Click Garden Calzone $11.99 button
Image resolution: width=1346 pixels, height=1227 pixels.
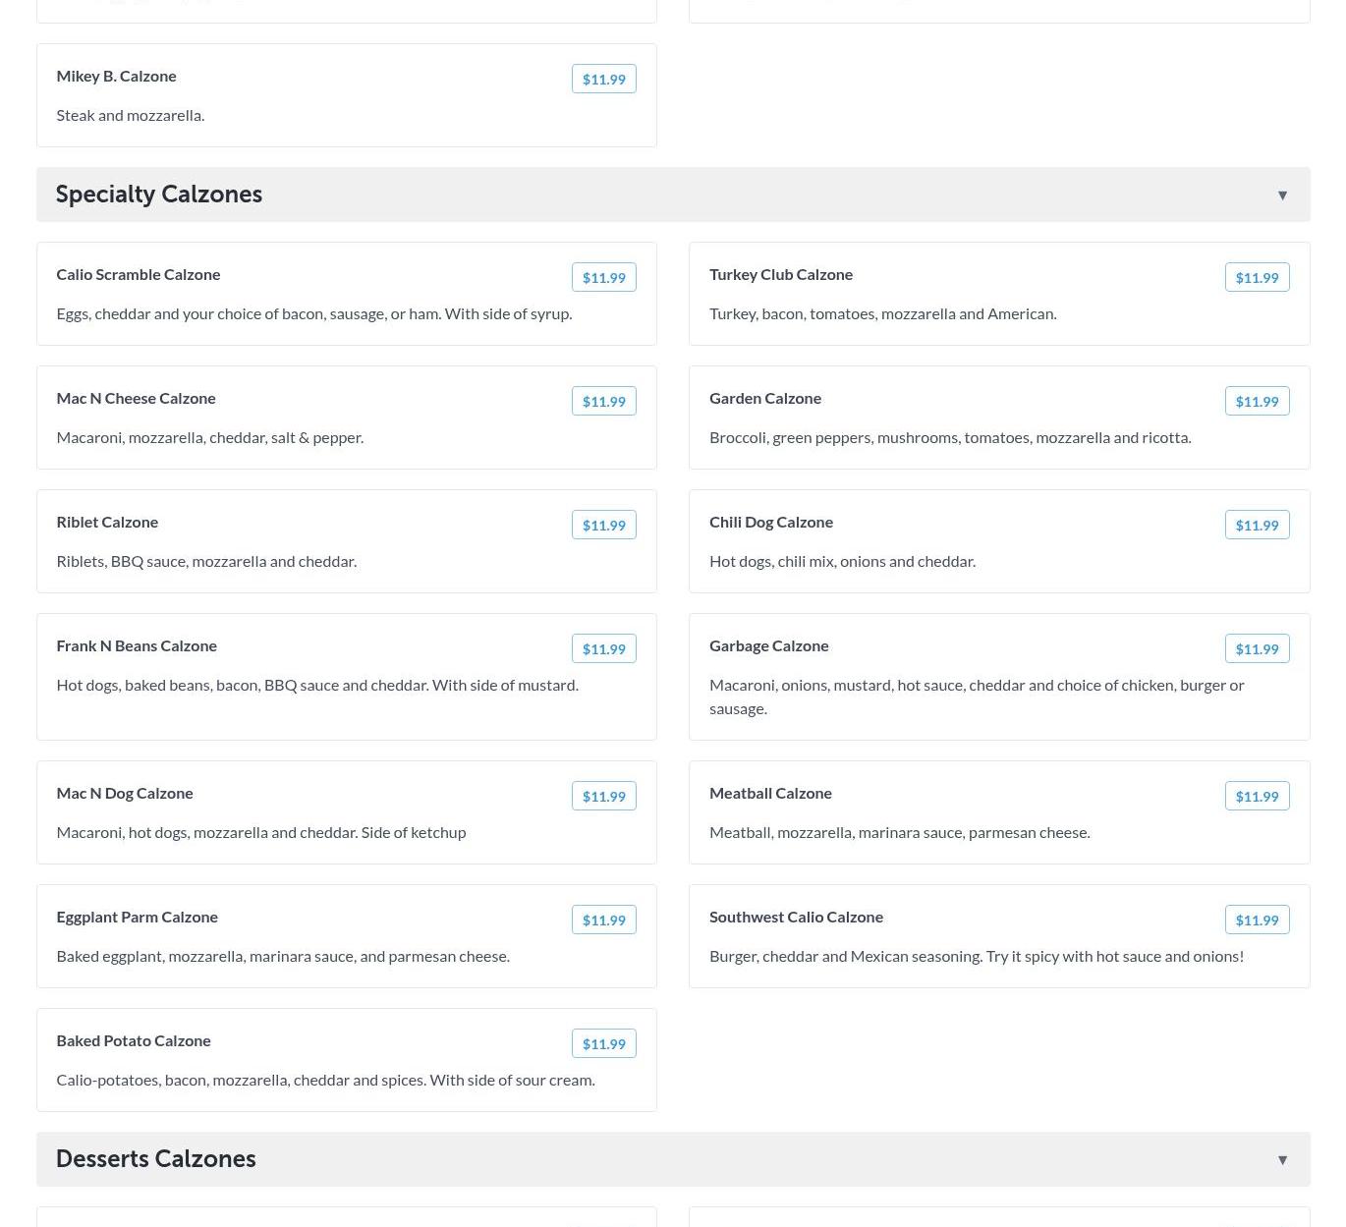(x=1257, y=402)
